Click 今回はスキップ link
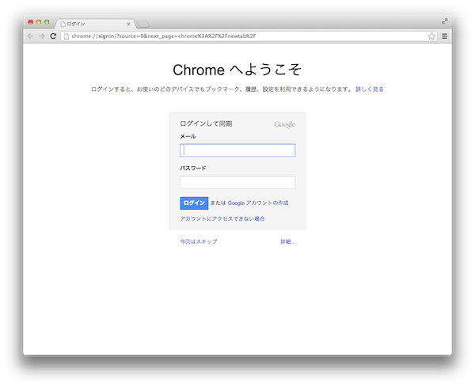Viewport: 475px width, 387px height. click(199, 241)
